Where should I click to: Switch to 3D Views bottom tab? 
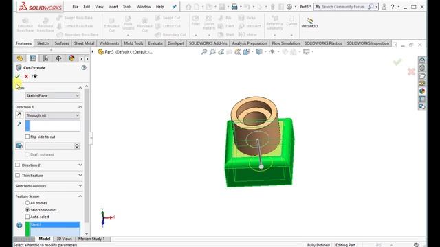click(x=65, y=239)
